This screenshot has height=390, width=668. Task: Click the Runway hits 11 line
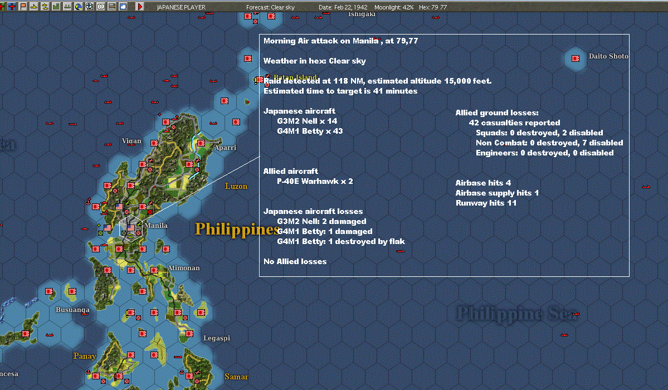click(486, 203)
